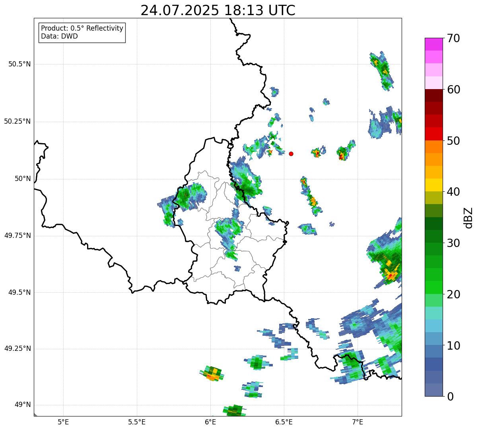
Task: Click the "dBZ" colorbar label
Action: (468, 217)
